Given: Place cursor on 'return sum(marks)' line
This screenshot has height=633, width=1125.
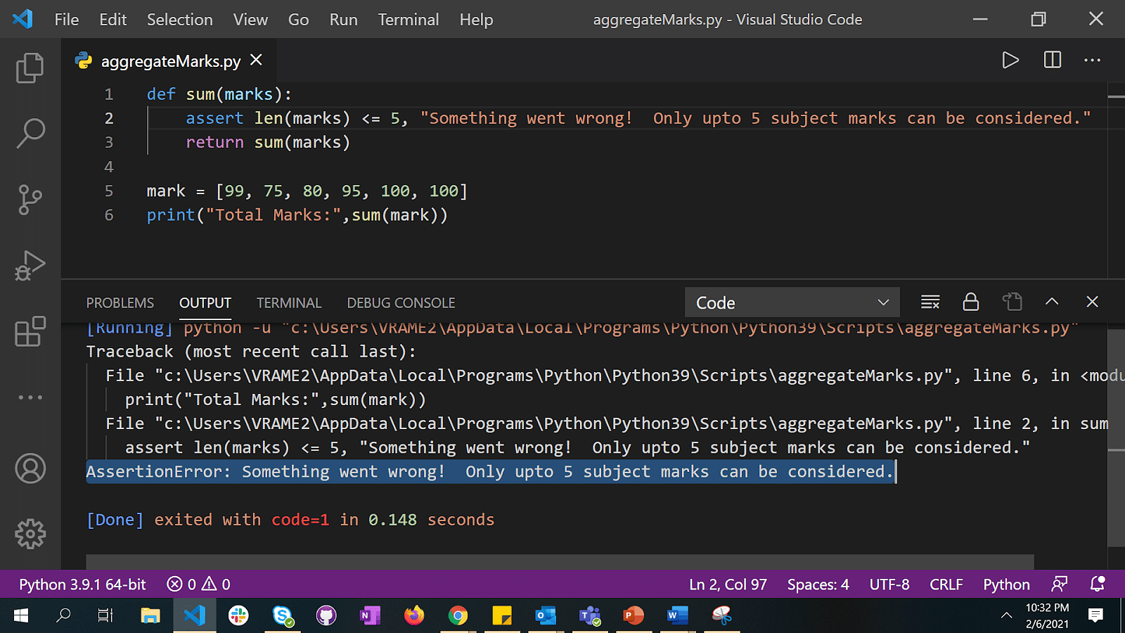Looking at the screenshot, I should pos(268,142).
